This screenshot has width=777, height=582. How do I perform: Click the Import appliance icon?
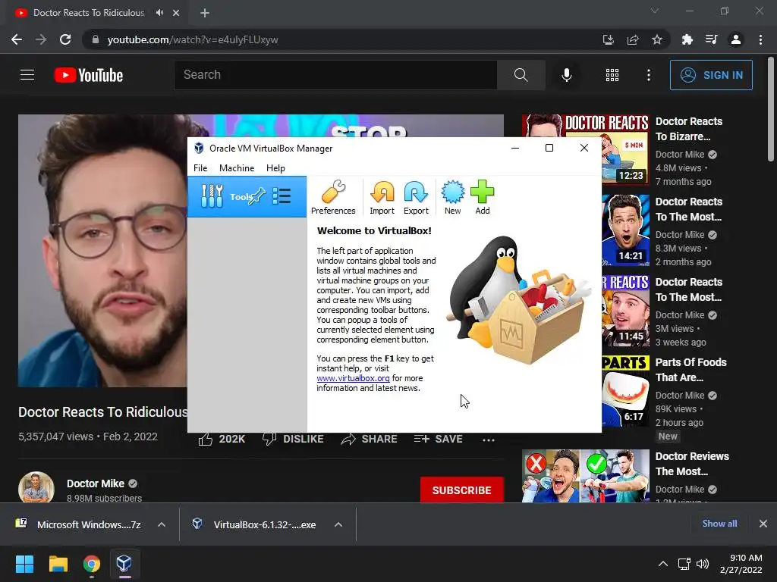pos(382,197)
